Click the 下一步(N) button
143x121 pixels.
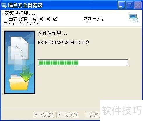tap(67, 115)
